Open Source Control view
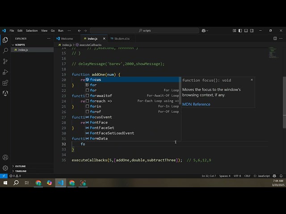Image resolution: width=286 pixels, height=214 pixels. (5, 62)
